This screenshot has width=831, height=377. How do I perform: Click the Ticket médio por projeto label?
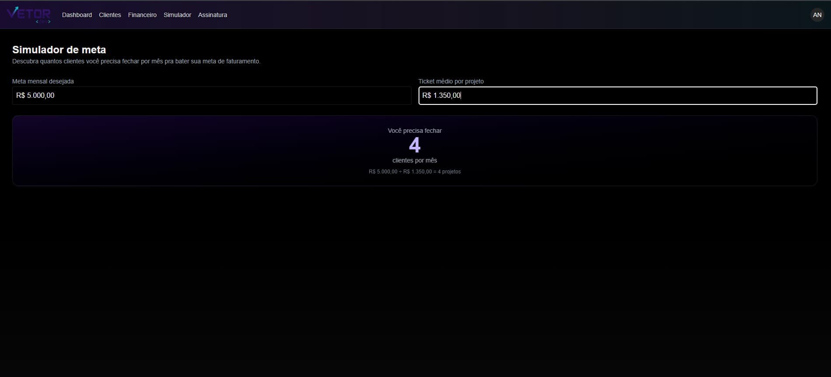[x=451, y=81]
